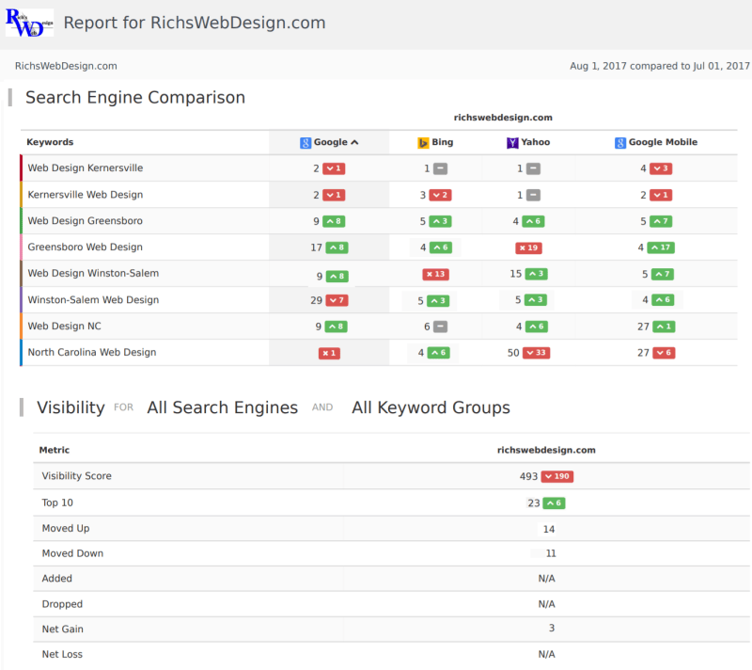The width and height of the screenshot is (752, 670).
Task: Click the Net Loss metric row label
Action: [62, 654]
